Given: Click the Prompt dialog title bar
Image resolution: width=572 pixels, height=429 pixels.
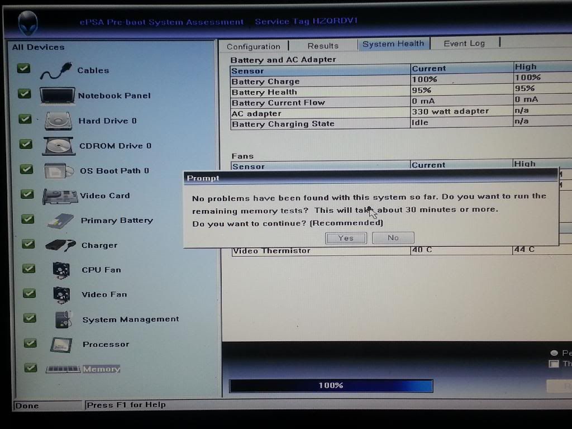Looking at the screenshot, I should point(371,178).
